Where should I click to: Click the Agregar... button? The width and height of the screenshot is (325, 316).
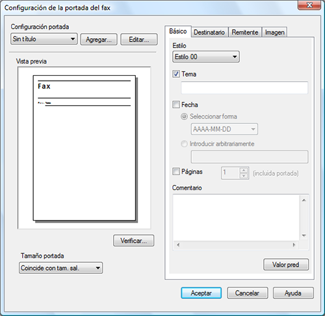(x=99, y=40)
